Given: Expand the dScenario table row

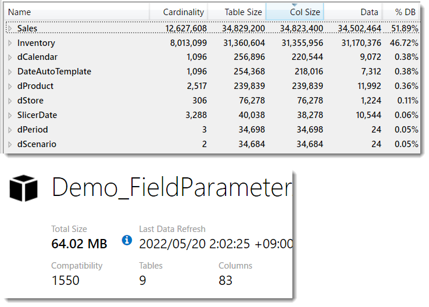Looking at the screenshot, I should 10,144.
